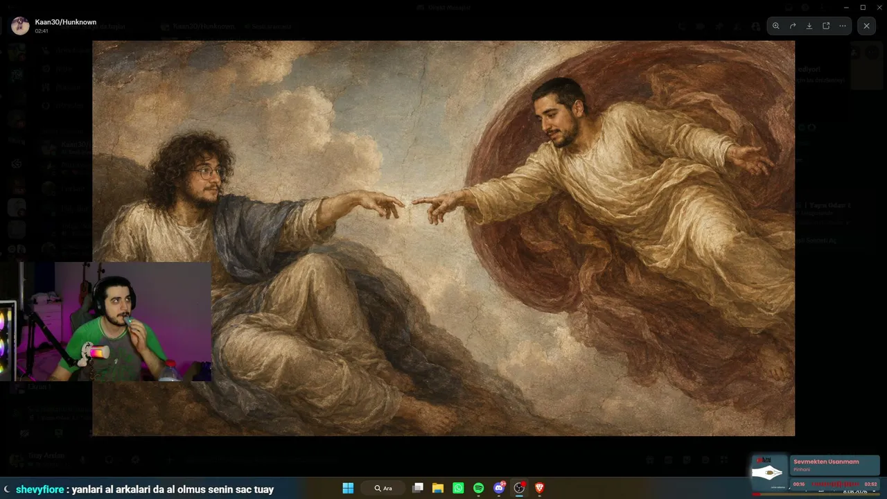Open the three-dots more options menu
Screen dimensions: 887x499
843,26
